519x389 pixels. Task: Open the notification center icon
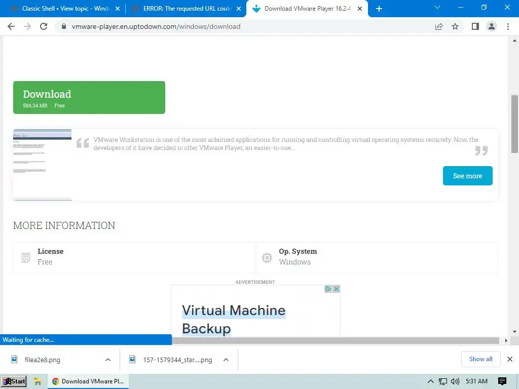pyautogui.click(x=502, y=381)
